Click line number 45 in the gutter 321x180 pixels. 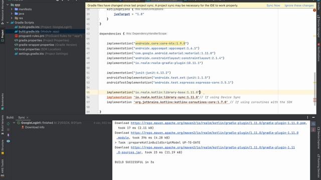pos(88,43)
